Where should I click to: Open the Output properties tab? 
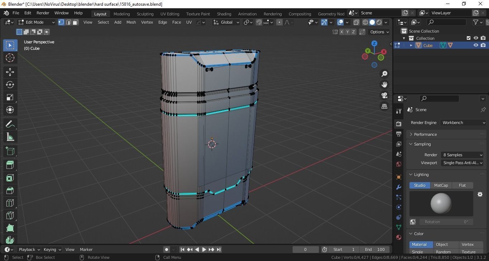[x=399, y=134]
